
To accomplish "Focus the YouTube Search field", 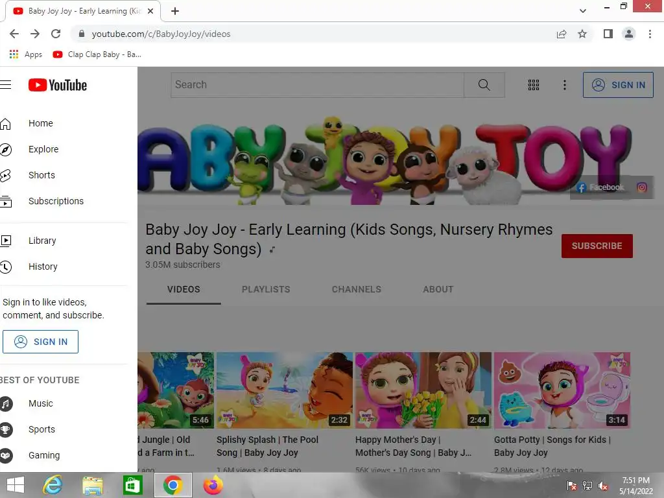I will coord(318,85).
